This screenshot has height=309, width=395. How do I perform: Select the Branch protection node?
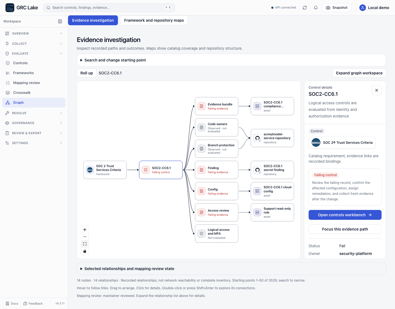pos(217,149)
